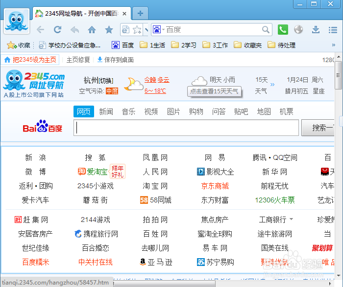Click the octopus browser avatar icon
Image resolution: width=343 pixels, height=287 pixels.
17,21
